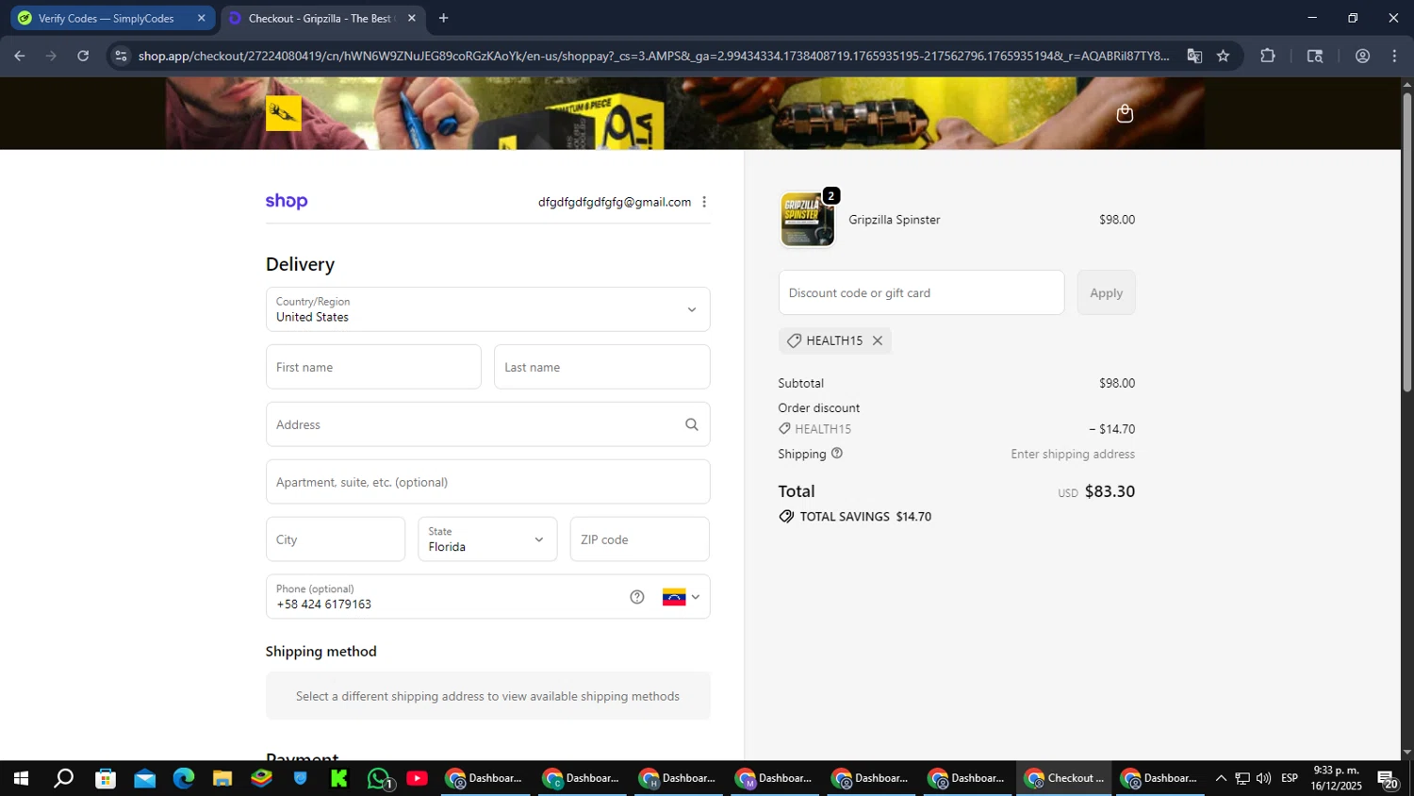Open the browser side panel icon

click(x=1315, y=56)
